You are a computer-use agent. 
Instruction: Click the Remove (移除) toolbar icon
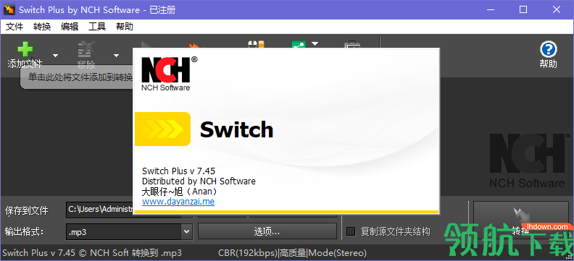tap(86, 50)
